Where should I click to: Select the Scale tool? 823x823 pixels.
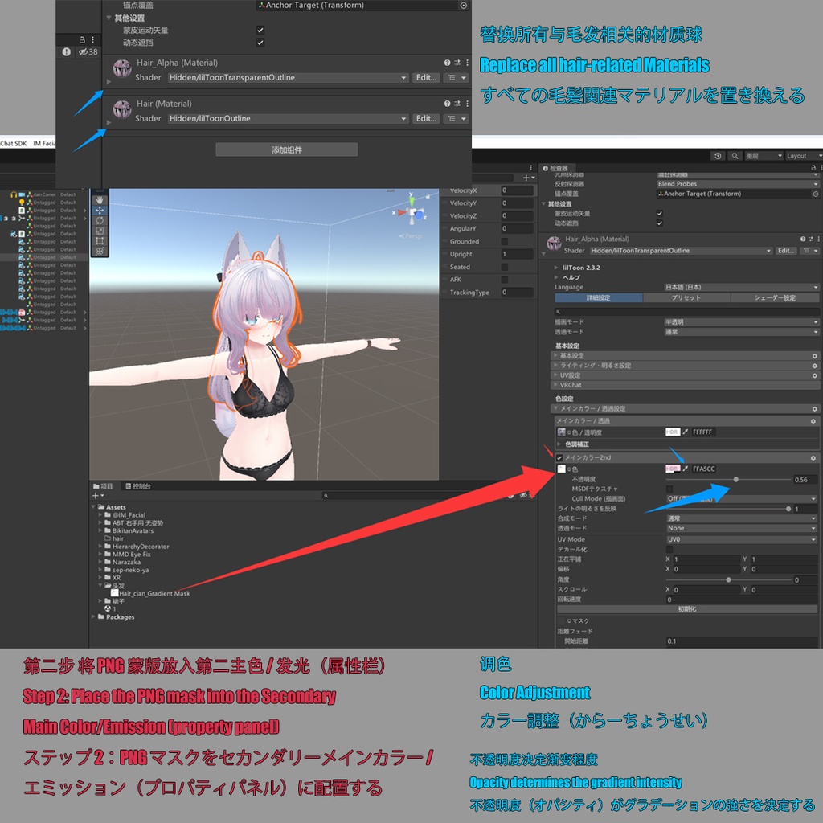pyautogui.click(x=100, y=230)
